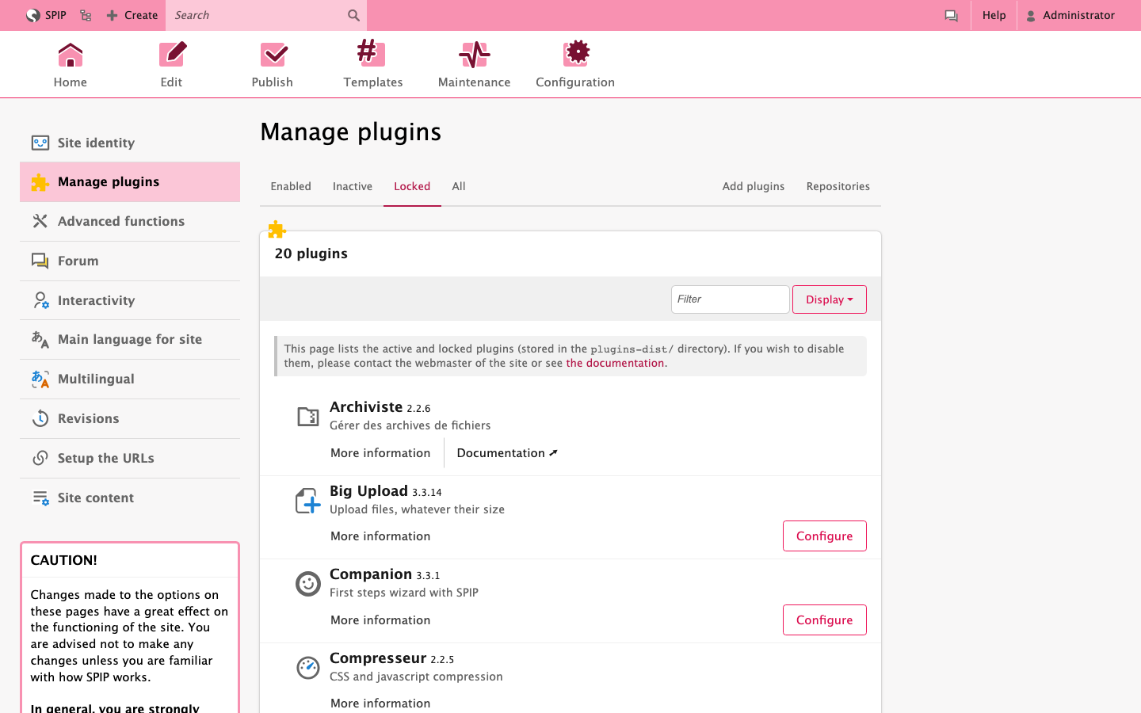
Task: Click the Big Upload plugin icon
Action: tap(307, 500)
